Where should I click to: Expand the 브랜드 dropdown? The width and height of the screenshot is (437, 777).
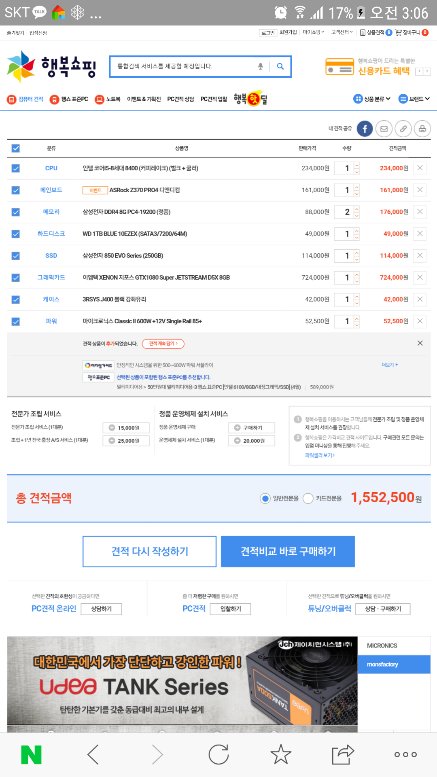[414, 99]
